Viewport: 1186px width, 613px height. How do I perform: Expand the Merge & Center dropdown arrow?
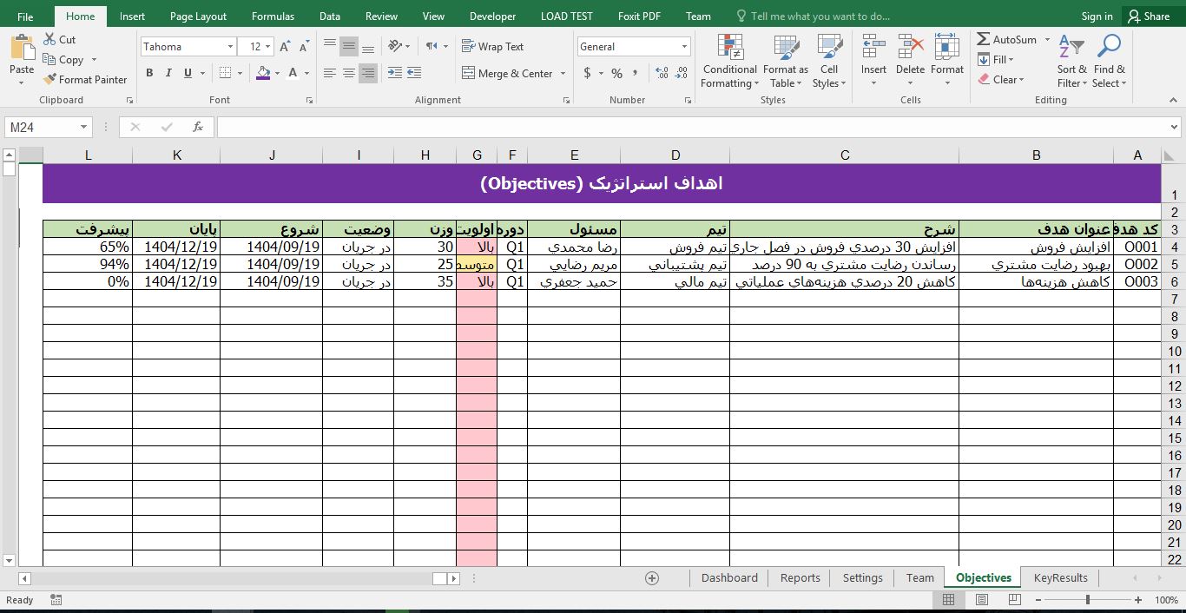coord(563,74)
